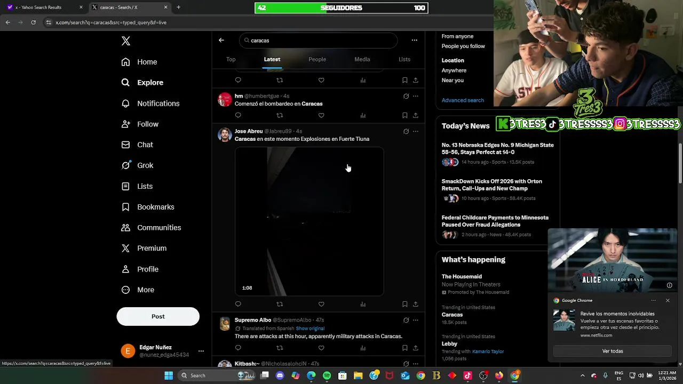Go back using the search page arrow

coord(221,40)
